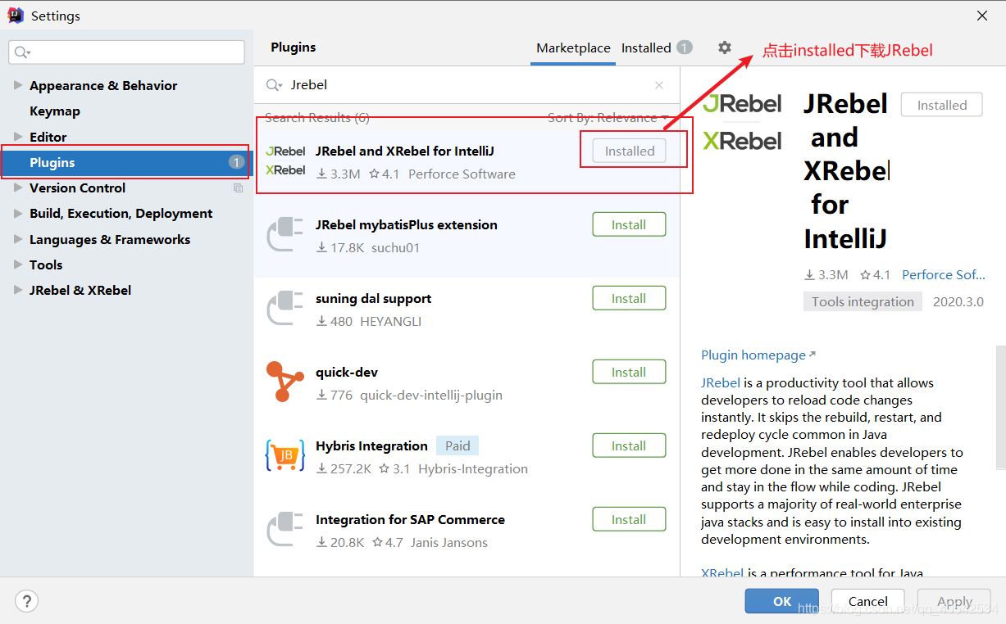
Task: Click the Integration for SAP Commerce plug icon
Action: click(286, 529)
